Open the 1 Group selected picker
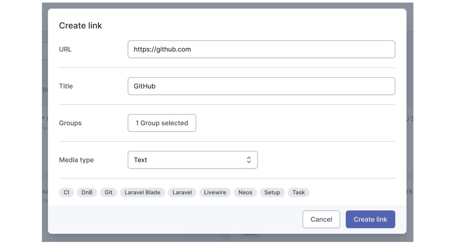The image size is (454, 244). pos(162,123)
